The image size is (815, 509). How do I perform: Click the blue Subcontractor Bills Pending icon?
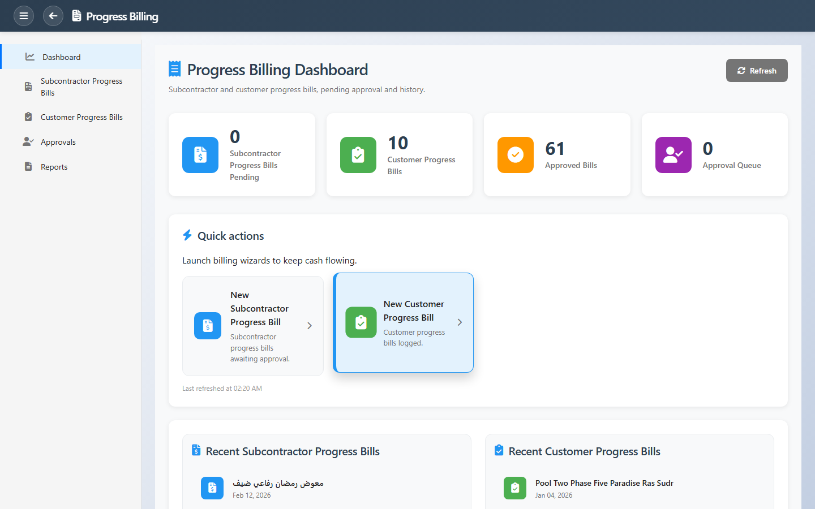click(200, 155)
